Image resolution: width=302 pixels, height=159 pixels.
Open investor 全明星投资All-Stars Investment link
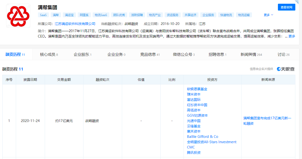(x=211, y=142)
